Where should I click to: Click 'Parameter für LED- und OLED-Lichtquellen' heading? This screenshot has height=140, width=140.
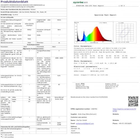pyautogui.click(x=15, y=127)
